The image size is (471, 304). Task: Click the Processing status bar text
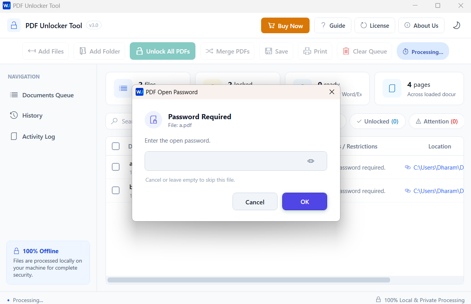(28, 300)
